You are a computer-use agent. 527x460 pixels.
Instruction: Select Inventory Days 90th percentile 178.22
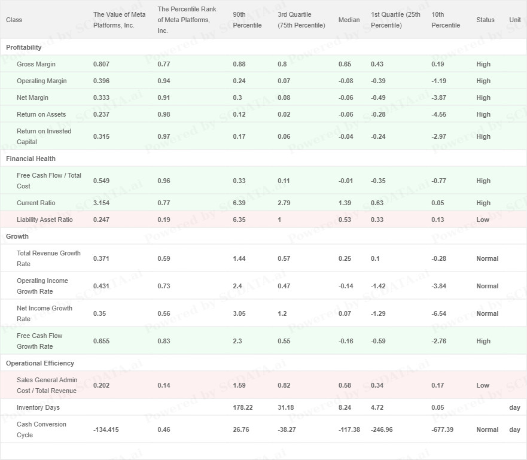[x=243, y=407]
